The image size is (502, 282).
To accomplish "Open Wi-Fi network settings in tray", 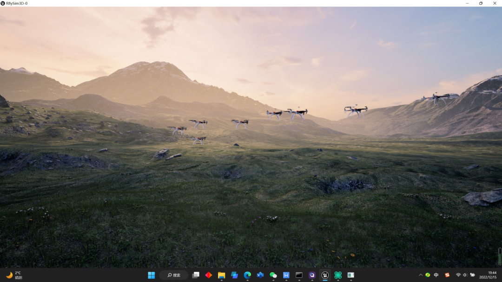I will tap(458, 275).
